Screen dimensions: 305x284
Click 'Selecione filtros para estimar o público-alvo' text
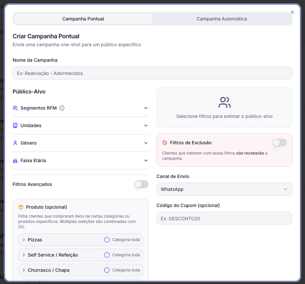point(224,116)
